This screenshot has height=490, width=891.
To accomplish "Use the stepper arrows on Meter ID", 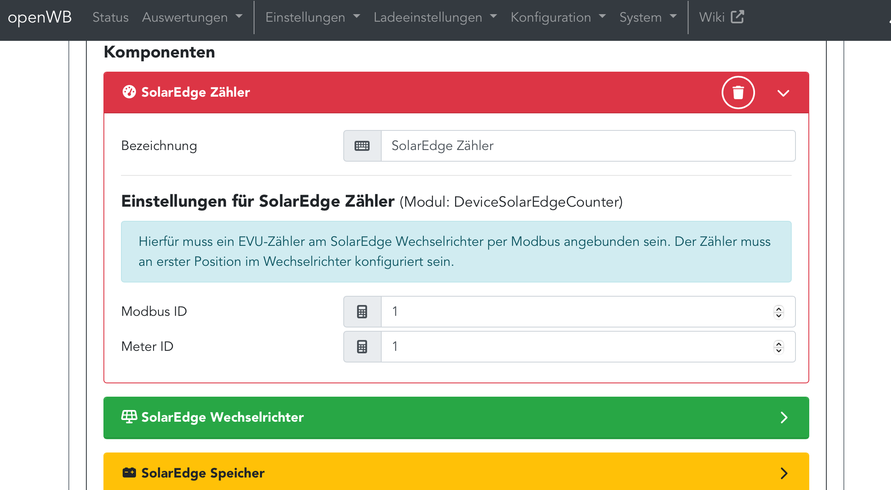I will coord(778,347).
